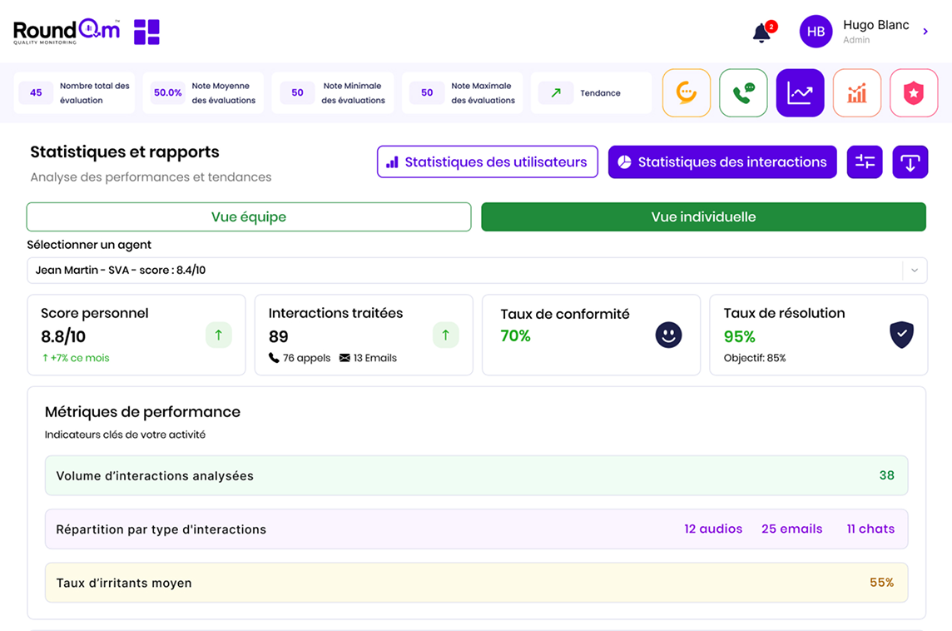The image size is (952, 631).
Task: Expand the agent selection dropdown arrow
Action: (915, 271)
